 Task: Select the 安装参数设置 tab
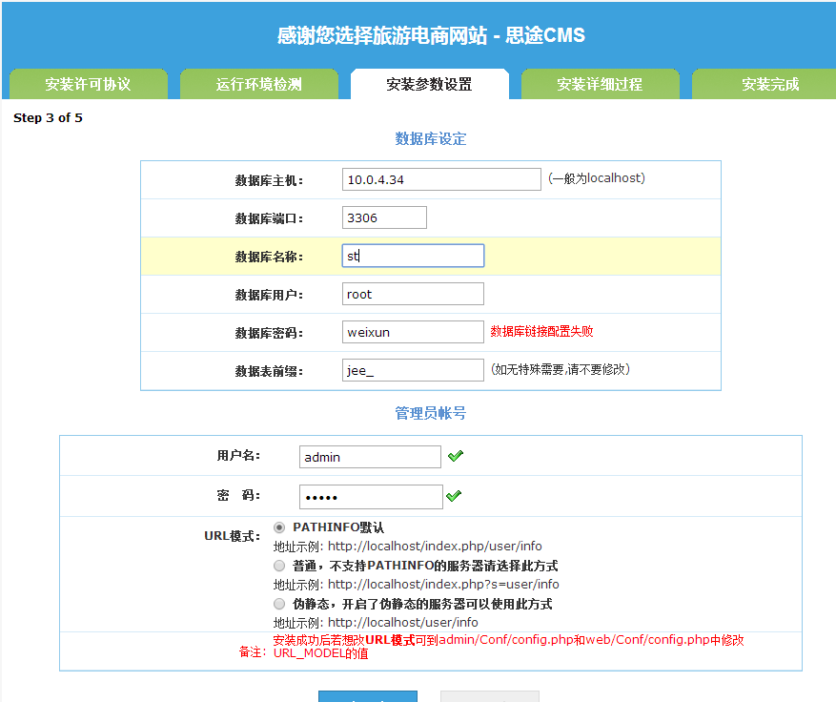430,84
